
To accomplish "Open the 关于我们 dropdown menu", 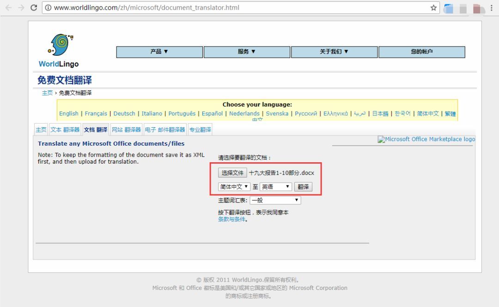I will 334,52.
